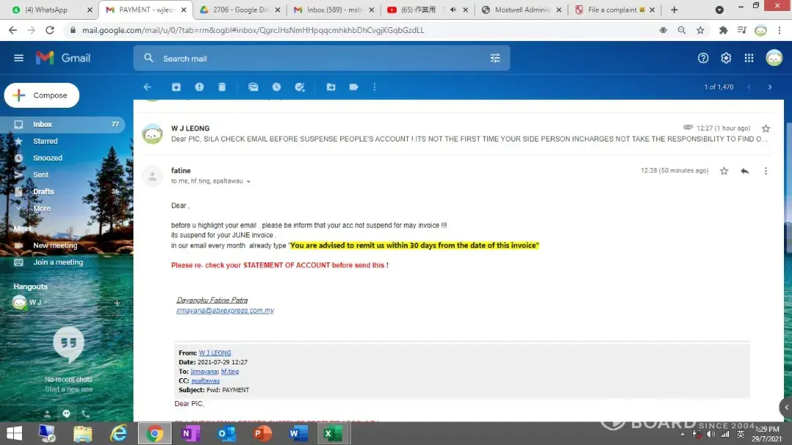
Task: Click the hf.ting recipient link
Action: (230, 372)
